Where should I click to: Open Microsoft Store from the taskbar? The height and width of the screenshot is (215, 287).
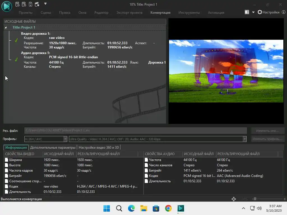pos(156,208)
